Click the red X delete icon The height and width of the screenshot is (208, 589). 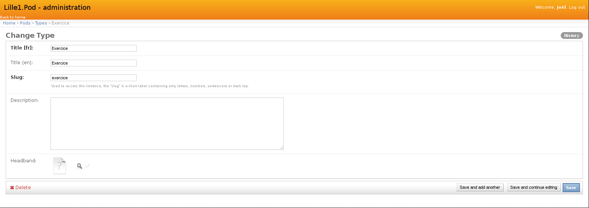coord(12,188)
